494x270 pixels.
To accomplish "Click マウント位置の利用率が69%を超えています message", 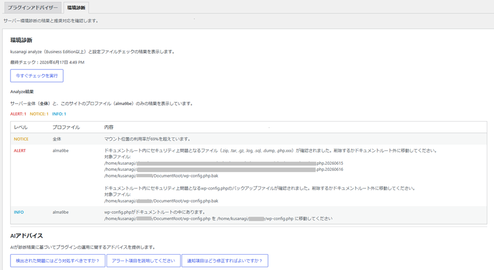I will [x=147, y=139].
